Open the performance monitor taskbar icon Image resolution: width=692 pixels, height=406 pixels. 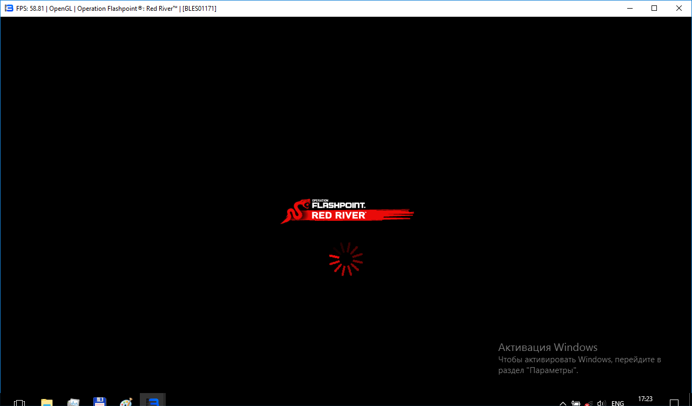(x=73, y=402)
